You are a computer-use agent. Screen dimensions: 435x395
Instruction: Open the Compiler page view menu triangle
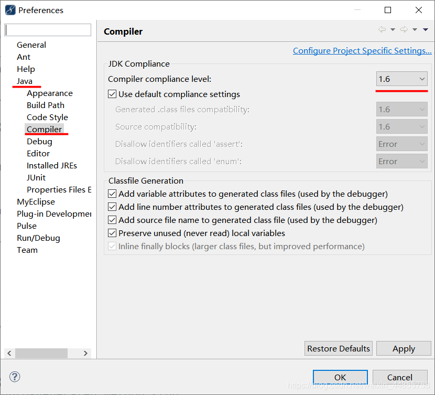[x=425, y=29]
